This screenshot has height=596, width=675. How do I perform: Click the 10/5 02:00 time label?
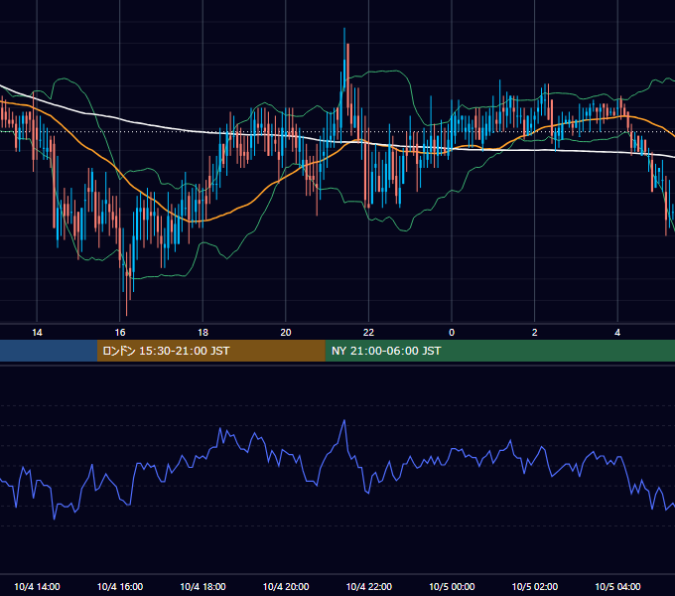click(535, 586)
